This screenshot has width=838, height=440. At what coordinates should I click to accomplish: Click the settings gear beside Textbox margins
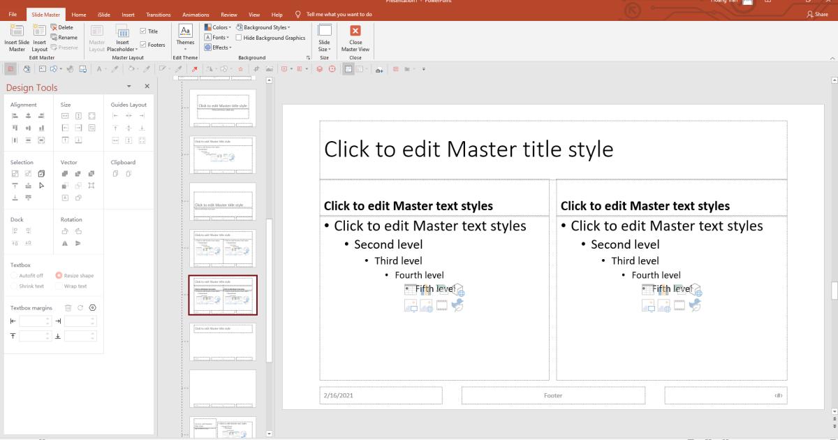coord(93,307)
